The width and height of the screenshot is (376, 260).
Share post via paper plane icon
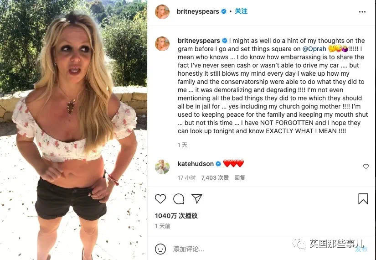click(x=197, y=198)
